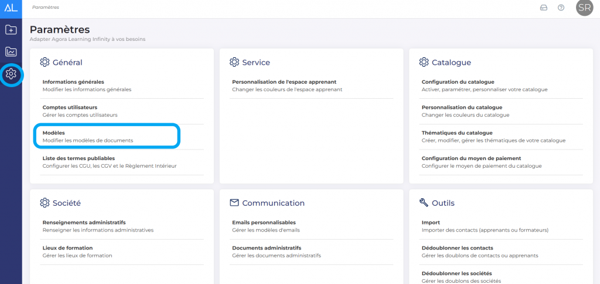This screenshot has height=284, width=600.
Task: Select the settings gear in the sidebar
Action: [11, 74]
